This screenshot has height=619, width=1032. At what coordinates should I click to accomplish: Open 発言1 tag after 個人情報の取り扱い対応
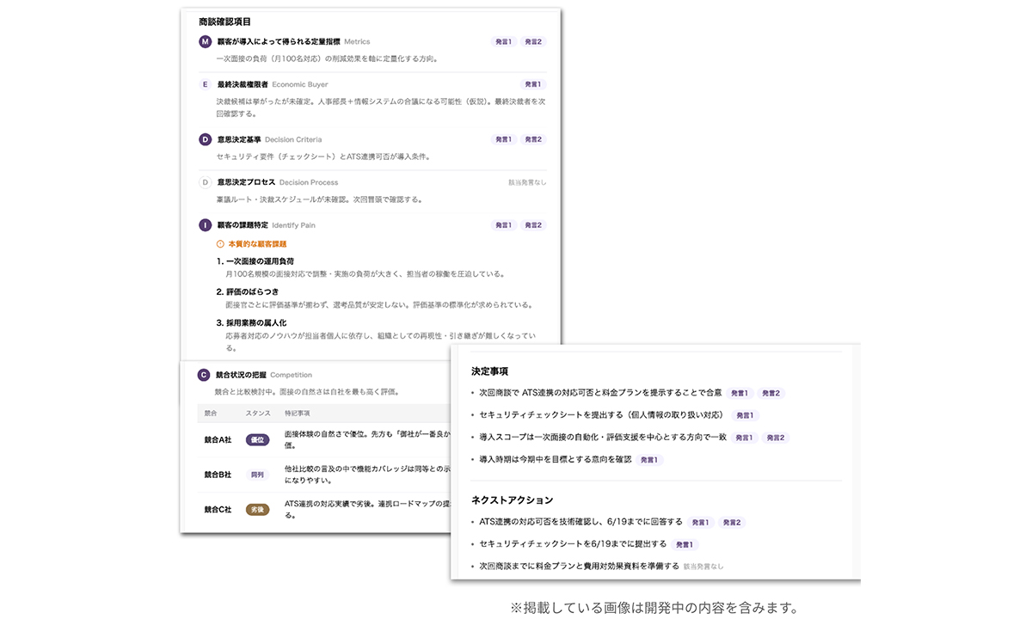click(x=745, y=415)
